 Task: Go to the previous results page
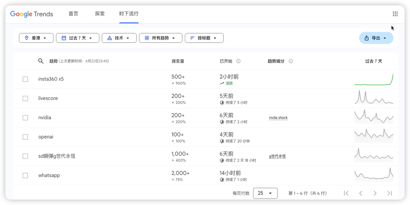point(361,193)
